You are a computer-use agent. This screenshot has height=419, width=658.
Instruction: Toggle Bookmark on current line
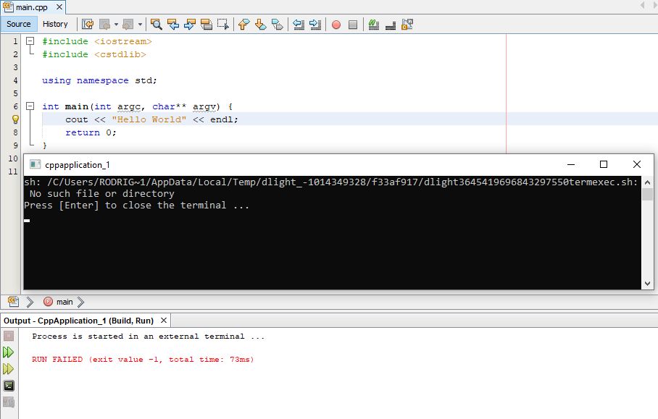[x=278, y=25]
